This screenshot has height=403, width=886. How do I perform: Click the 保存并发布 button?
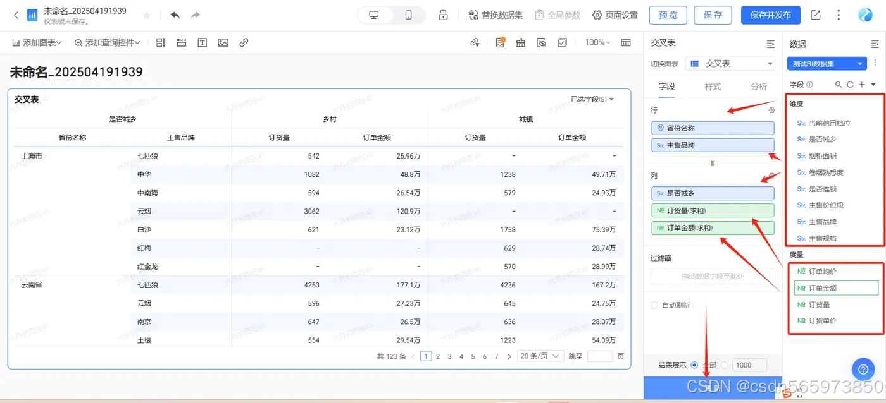[x=770, y=15]
